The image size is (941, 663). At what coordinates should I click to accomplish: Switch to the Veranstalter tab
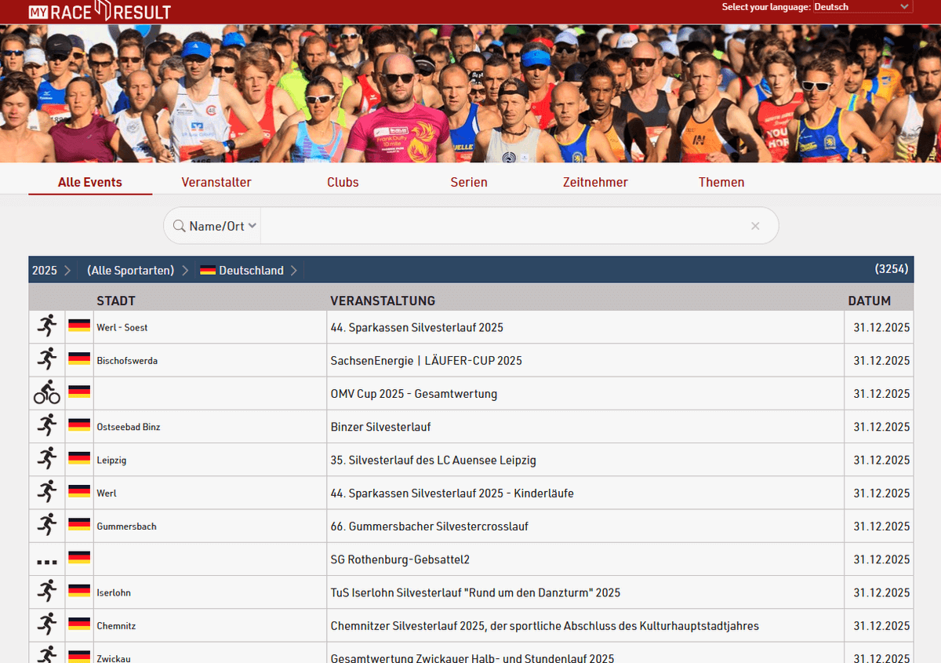[216, 181]
